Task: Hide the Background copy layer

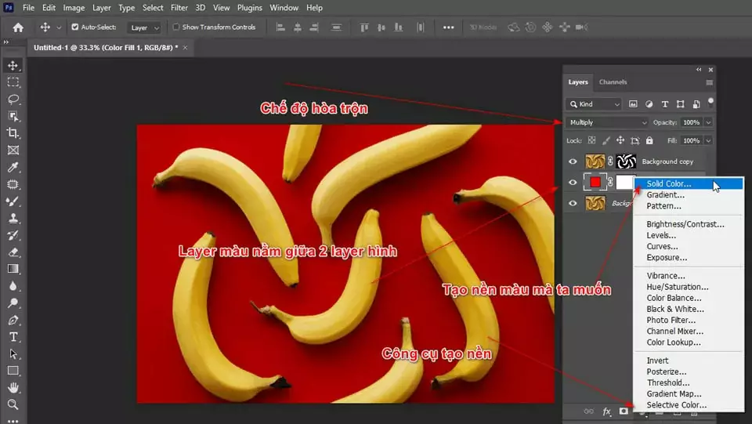Action: pyautogui.click(x=573, y=161)
